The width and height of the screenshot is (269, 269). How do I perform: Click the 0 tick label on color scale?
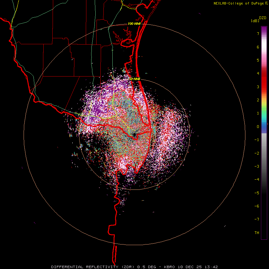258,127
